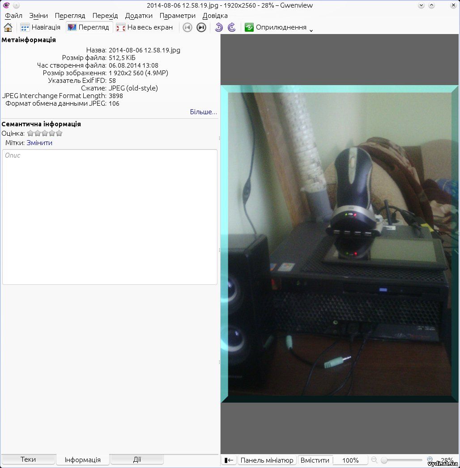The image size is (460, 468).
Task: Click the zoom in magnifier icon
Action: (430, 459)
